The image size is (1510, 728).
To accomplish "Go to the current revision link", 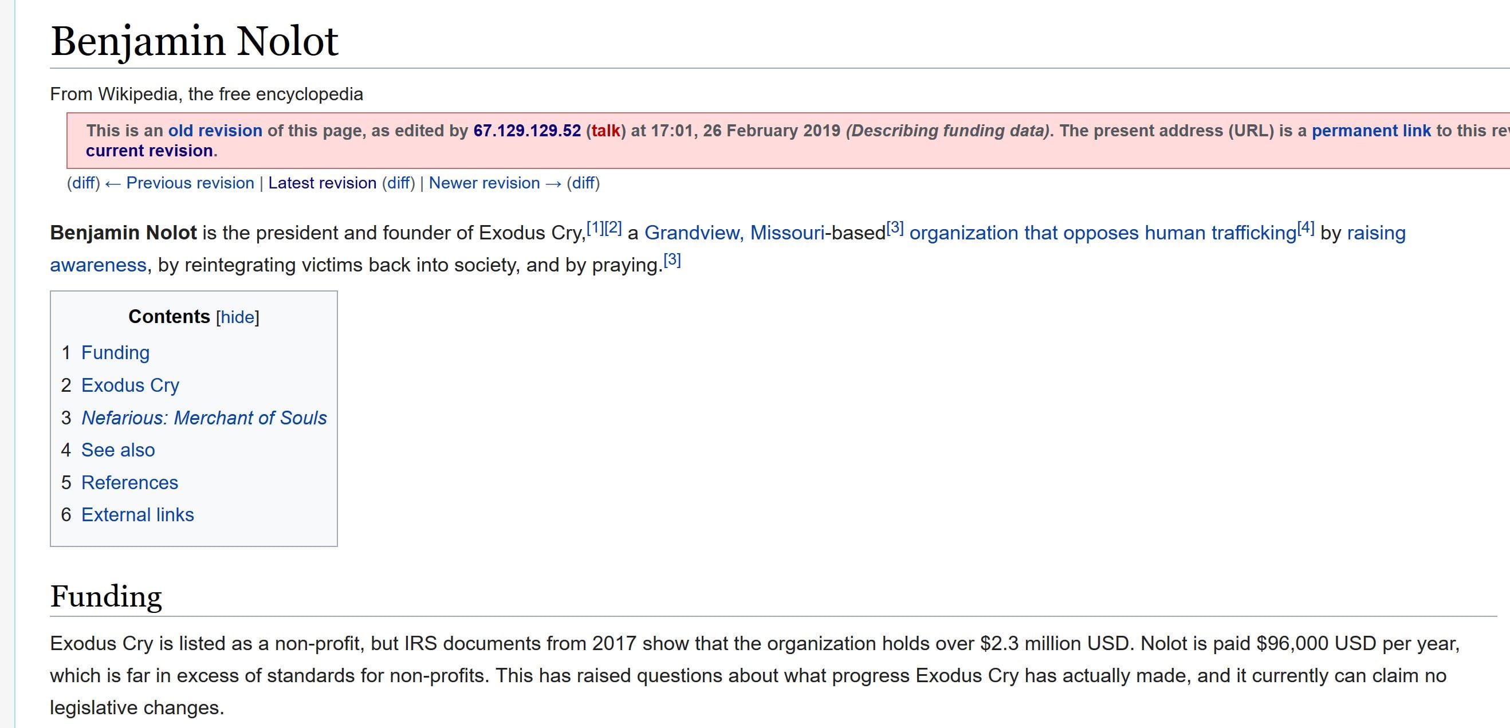I will 149,151.
